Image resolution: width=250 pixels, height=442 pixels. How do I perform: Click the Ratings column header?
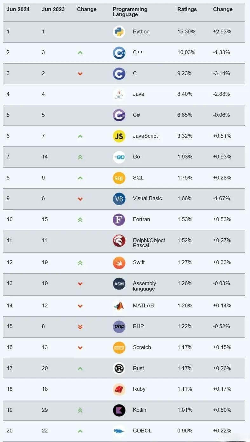[187, 9]
